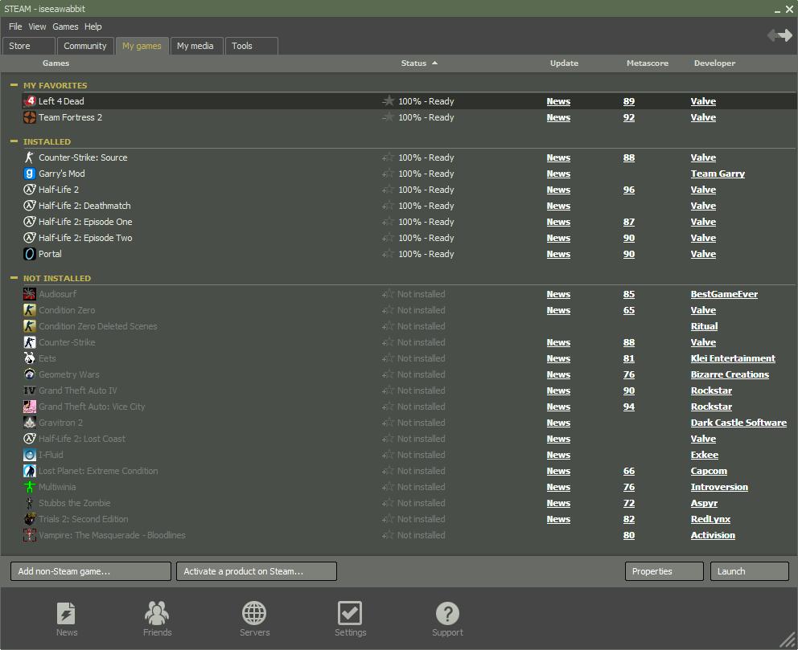Collapse the Not Installed section
Image resolution: width=798 pixels, height=650 pixels.
point(14,278)
